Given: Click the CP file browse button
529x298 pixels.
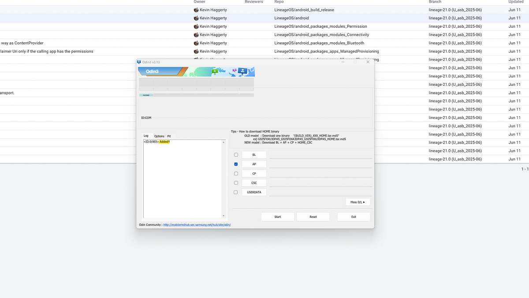Looking at the screenshot, I should [x=254, y=173].
